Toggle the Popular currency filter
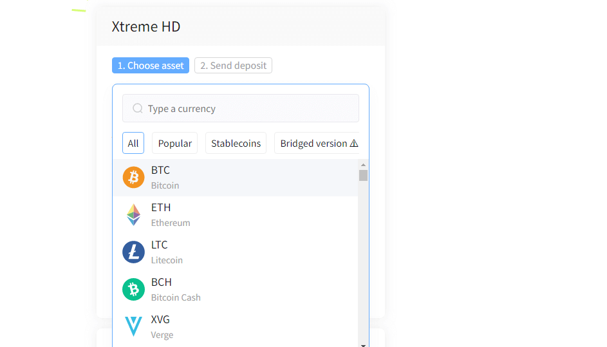Screen dimensions: 607x347 [175, 144]
